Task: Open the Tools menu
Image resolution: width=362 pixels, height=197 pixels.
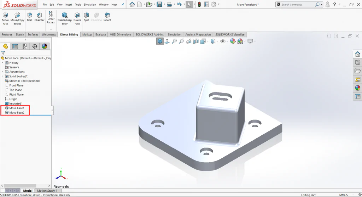Action: point(78,4)
